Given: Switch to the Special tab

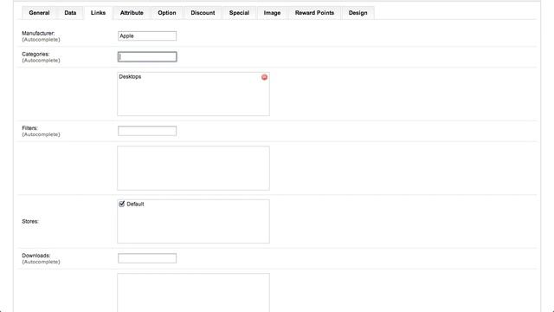Looking at the screenshot, I should pyautogui.click(x=239, y=13).
